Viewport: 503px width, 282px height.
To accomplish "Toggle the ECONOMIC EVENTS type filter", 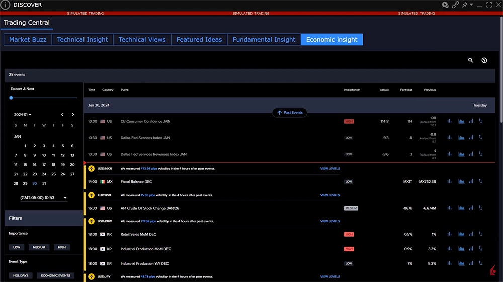I will pyautogui.click(x=55, y=275).
